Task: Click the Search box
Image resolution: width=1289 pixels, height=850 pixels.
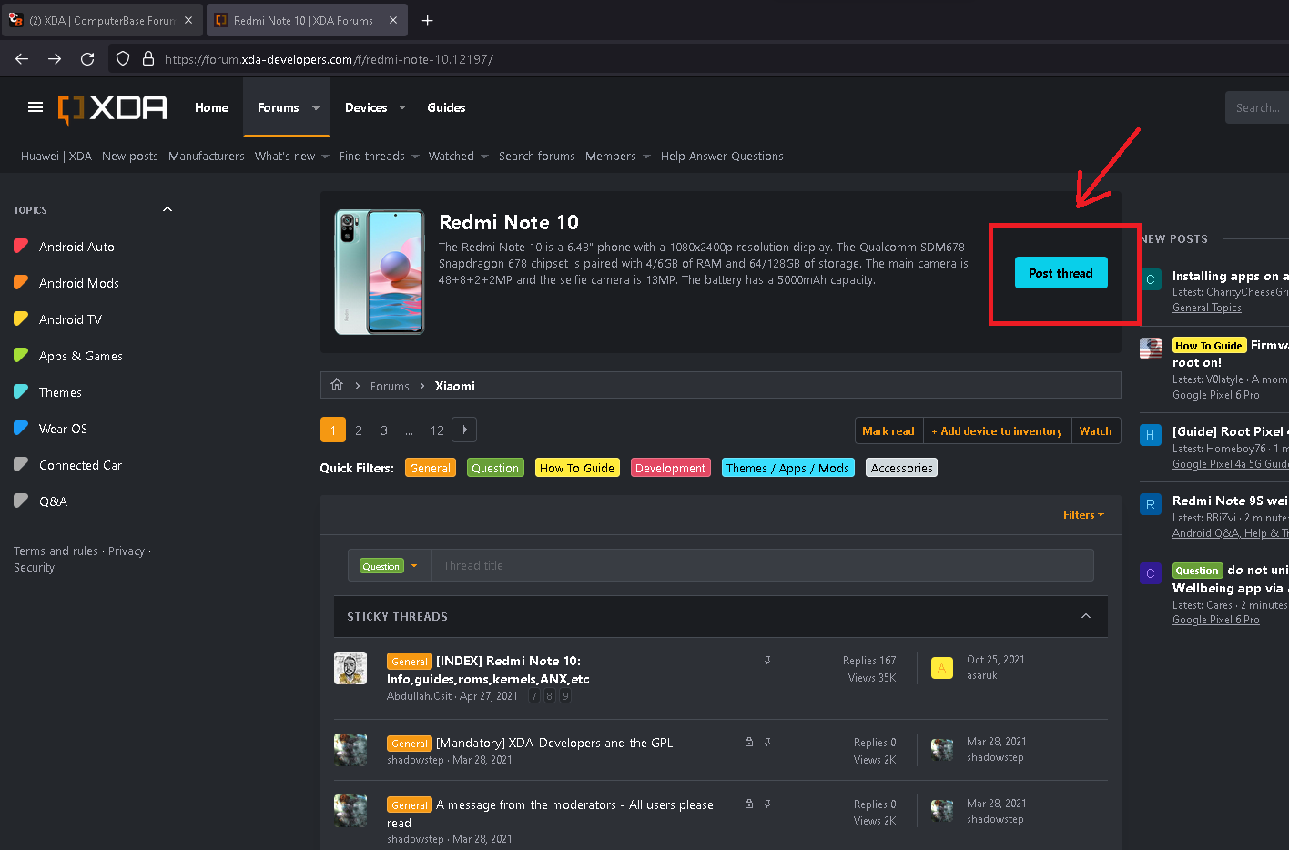Action: (x=1256, y=107)
